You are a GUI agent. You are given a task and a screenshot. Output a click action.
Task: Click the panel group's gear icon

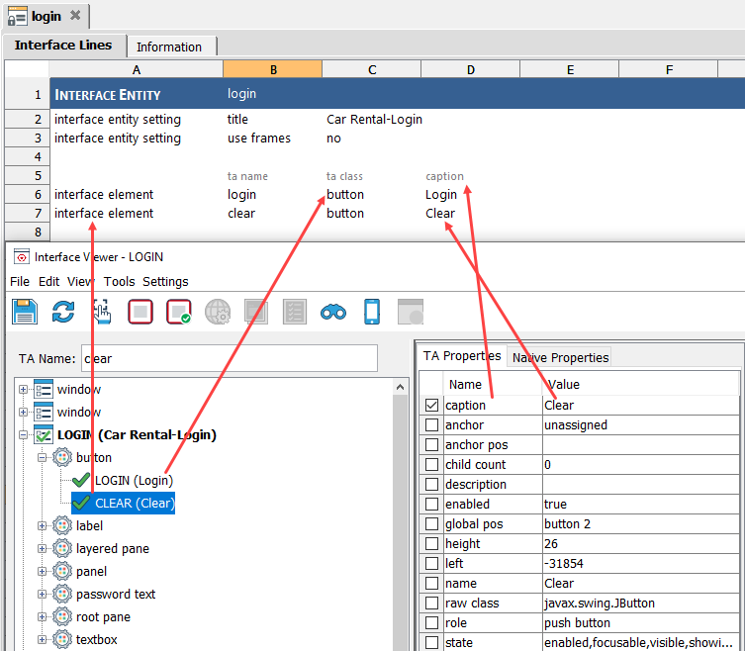(x=62, y=571)
